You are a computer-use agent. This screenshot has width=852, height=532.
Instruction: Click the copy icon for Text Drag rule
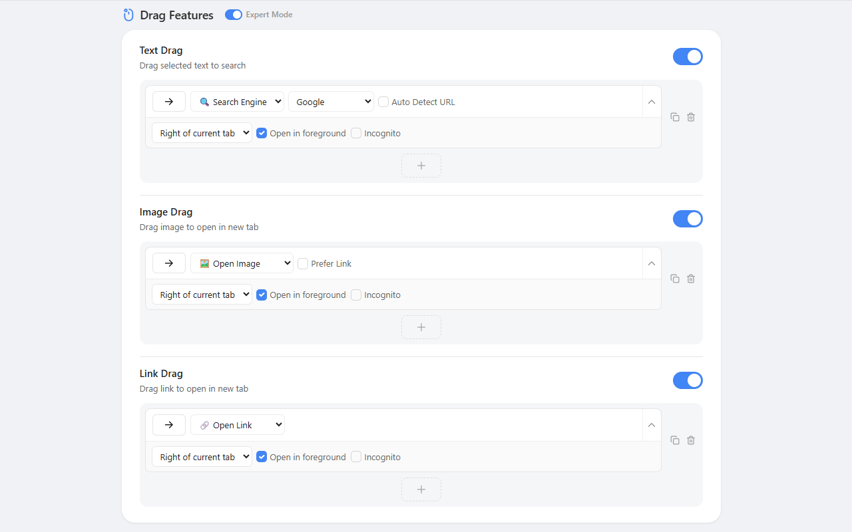pos(675,117)
